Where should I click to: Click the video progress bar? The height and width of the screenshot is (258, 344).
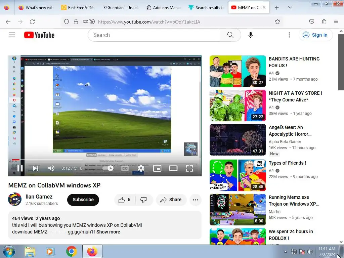[x=105, y=160]
